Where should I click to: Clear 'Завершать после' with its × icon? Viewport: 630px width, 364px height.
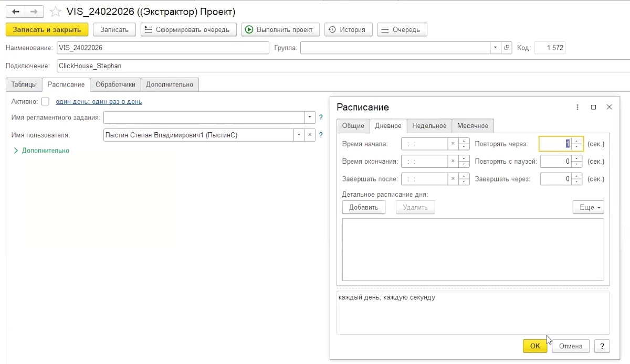coord(453,179)
